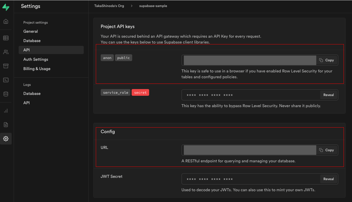The height and width of the screenshot is (202, 352).
Task: Copy the anon public key
Action: 327,60
